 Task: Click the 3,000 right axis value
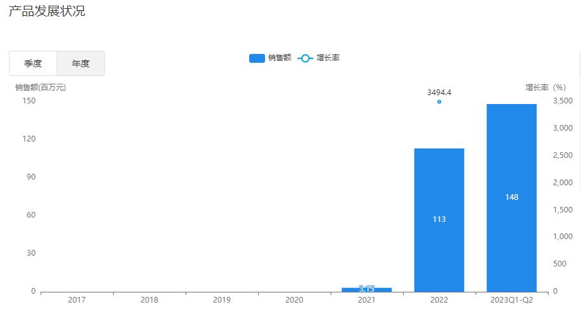click(563, 128)
